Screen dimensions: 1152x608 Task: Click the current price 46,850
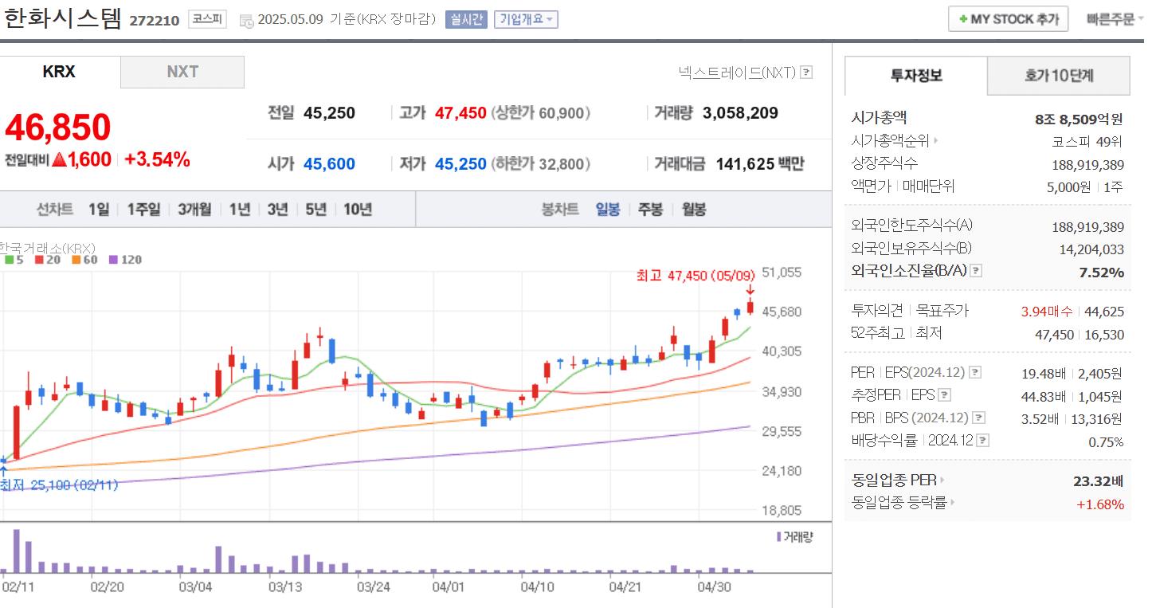pyautogui.click(x=58, y=127)
